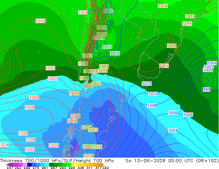
Task: Click the purple arrow start of color scale
Action: pos(8,165)
